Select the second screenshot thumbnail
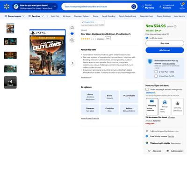Image resolution: width=187 pixels, height=180 pixels. (10, 42)
